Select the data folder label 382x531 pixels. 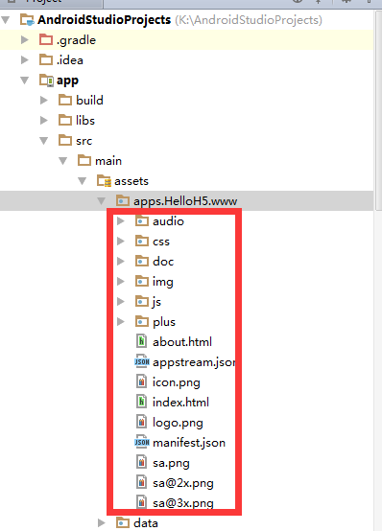tap(146, 523)
